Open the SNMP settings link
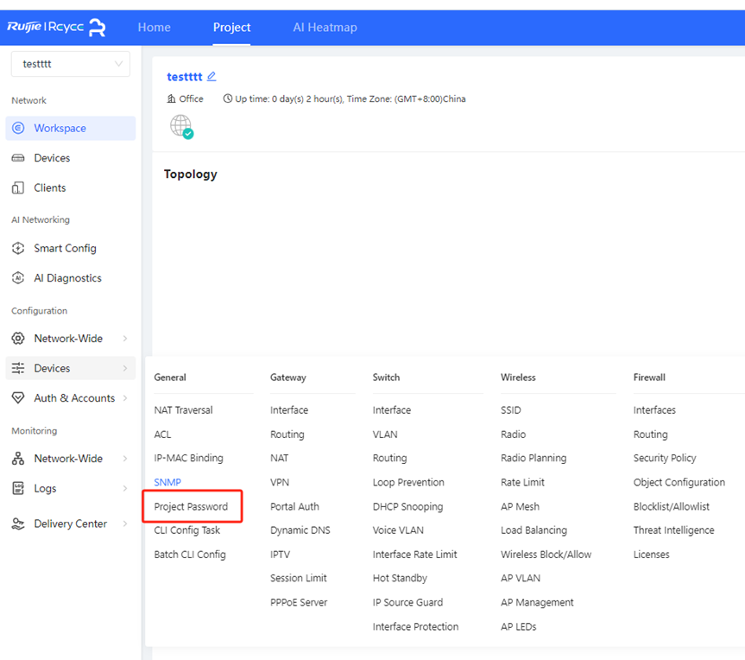 (x=167, y=482)
